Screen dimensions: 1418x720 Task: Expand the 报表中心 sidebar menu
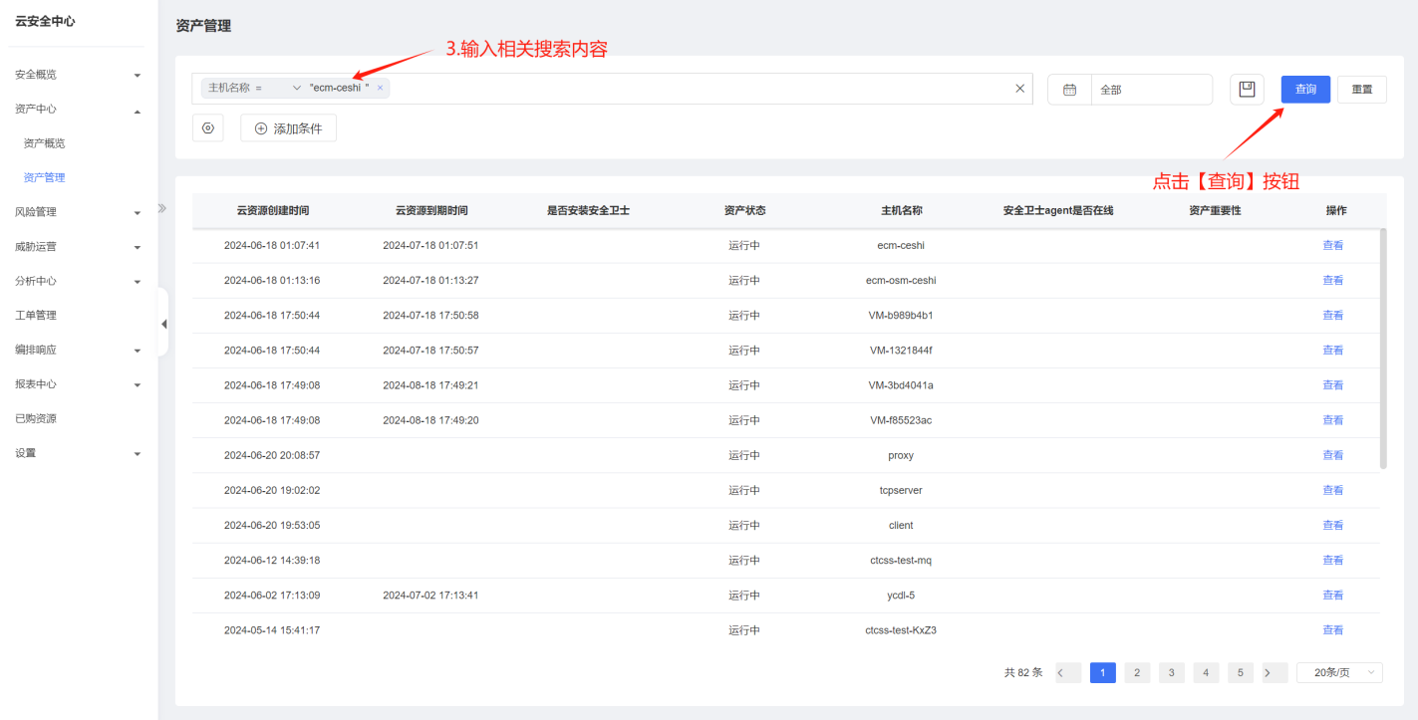(x=78, y=384)
